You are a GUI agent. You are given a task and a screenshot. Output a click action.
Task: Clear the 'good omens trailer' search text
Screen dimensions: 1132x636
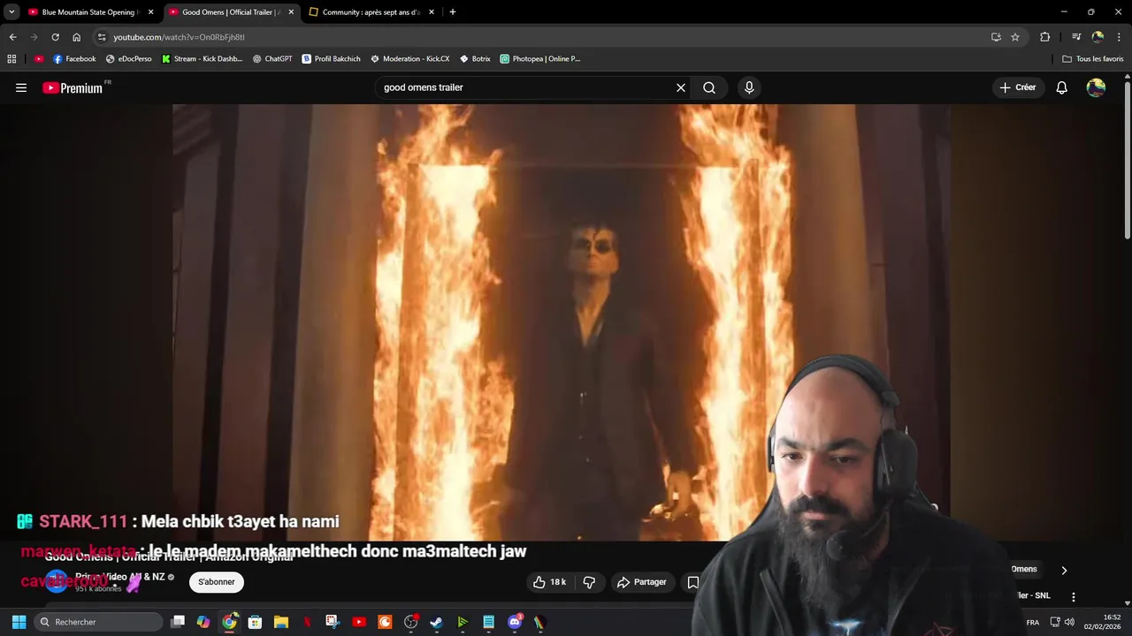(x=681, y=87)
